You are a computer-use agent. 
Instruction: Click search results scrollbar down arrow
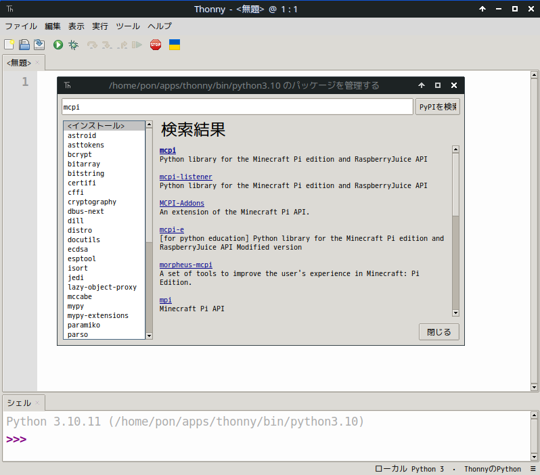point(455,313)
